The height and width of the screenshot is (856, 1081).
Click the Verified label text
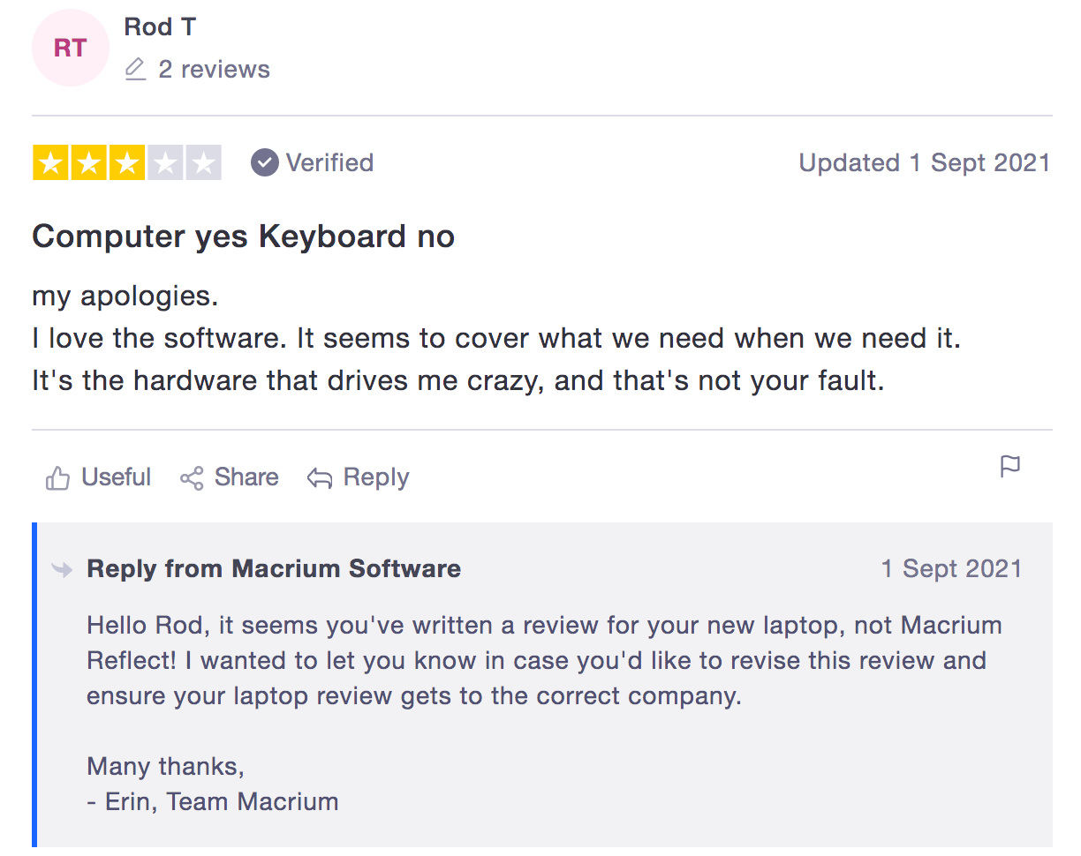click(329, 162)
